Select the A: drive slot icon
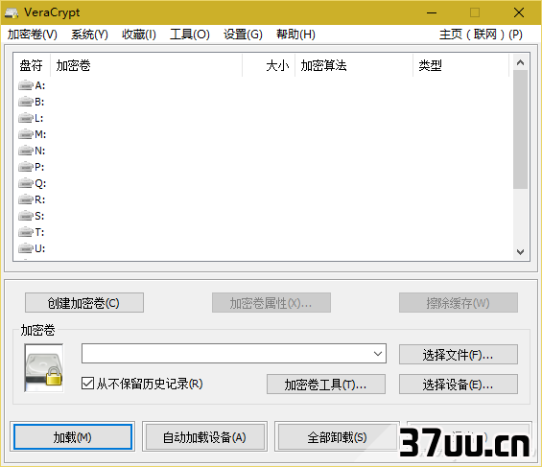Screen dimensions: 542x467 pyautogui.click(x=26, y=85)
